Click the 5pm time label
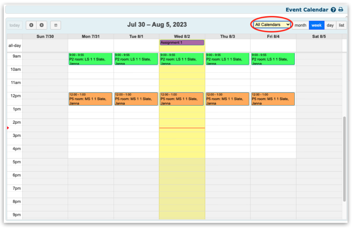The image size is (352, 229). click(x=17, y=162)
